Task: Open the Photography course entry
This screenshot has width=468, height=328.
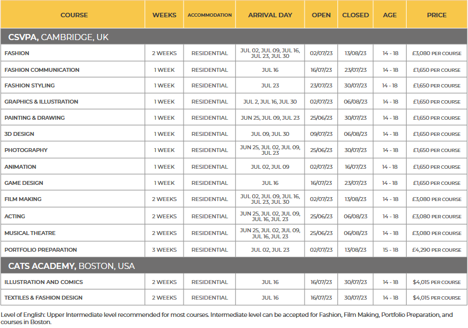Action: (26, 150)
